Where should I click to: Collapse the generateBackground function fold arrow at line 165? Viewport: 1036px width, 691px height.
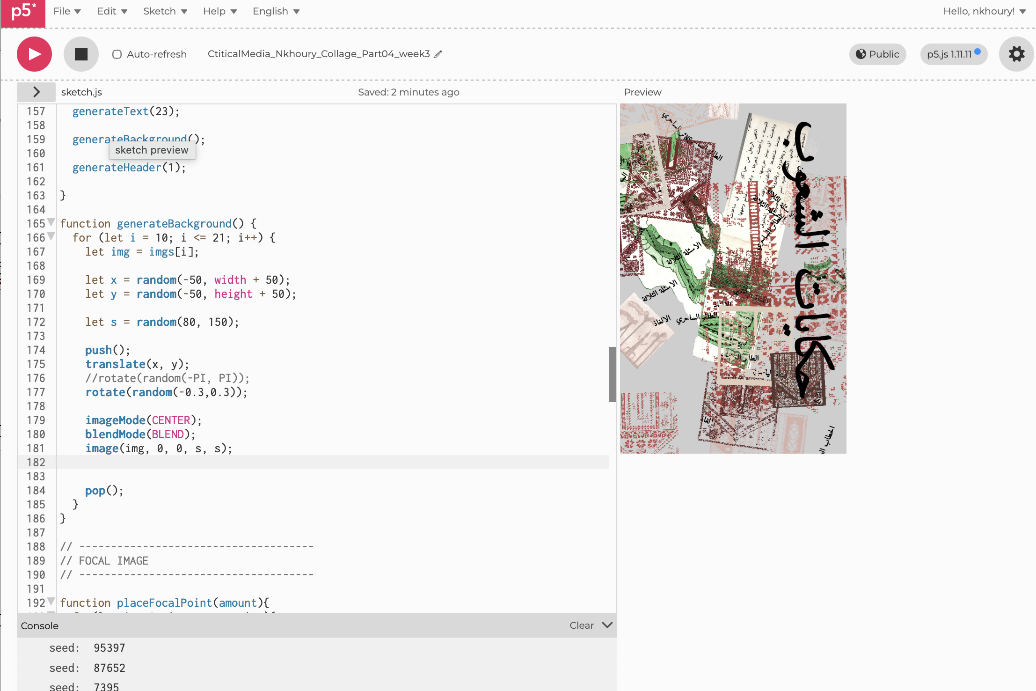click(x=51, y=222)
